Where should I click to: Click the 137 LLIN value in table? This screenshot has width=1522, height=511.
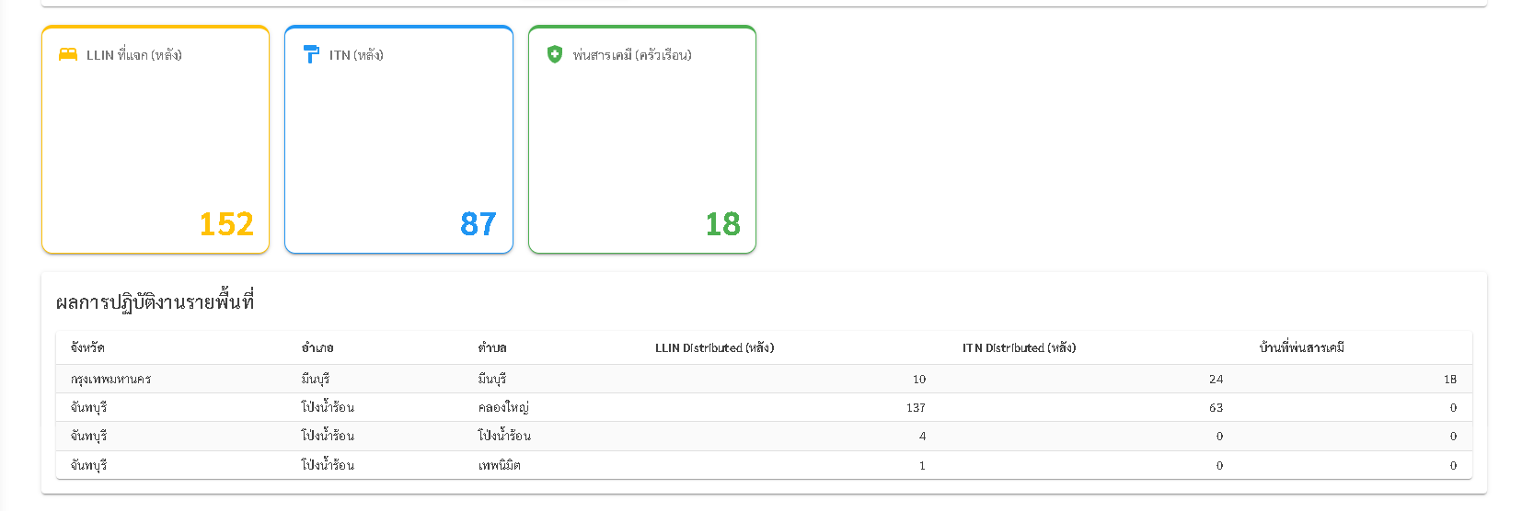pyautogui.click(x=916, y=408)
